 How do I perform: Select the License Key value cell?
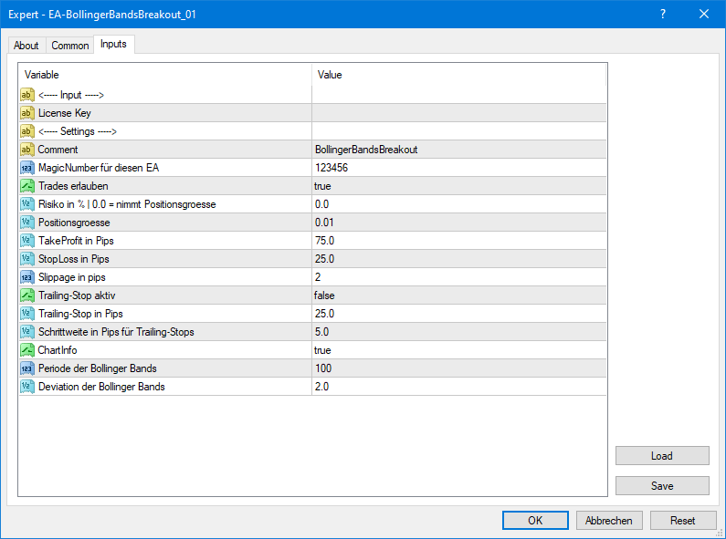click(x=458, y=113)
